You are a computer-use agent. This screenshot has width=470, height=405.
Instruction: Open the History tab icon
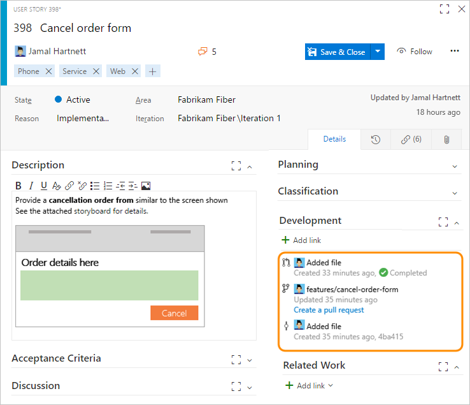click(x=376, y=139)
